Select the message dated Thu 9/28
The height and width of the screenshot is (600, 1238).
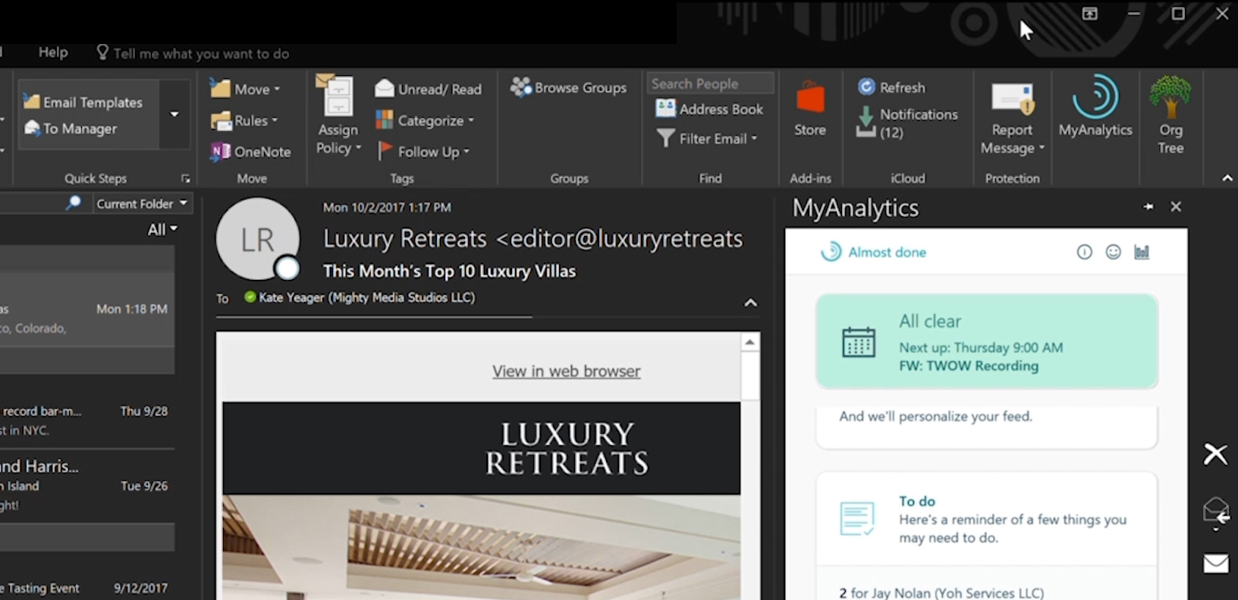(87, 420)
